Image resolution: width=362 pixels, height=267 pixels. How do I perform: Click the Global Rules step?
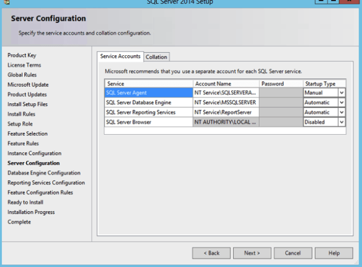point(22,75)
